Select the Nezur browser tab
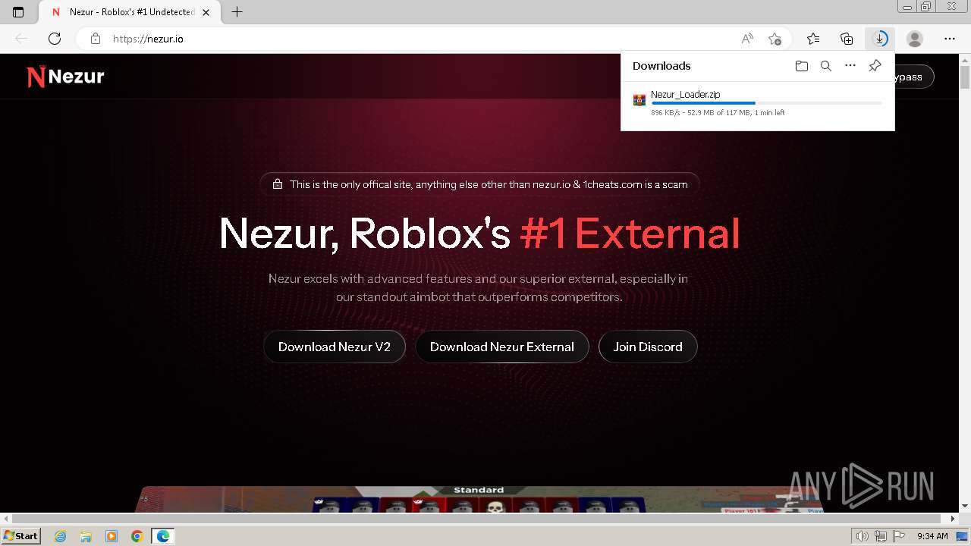 (x=129, y=12)
